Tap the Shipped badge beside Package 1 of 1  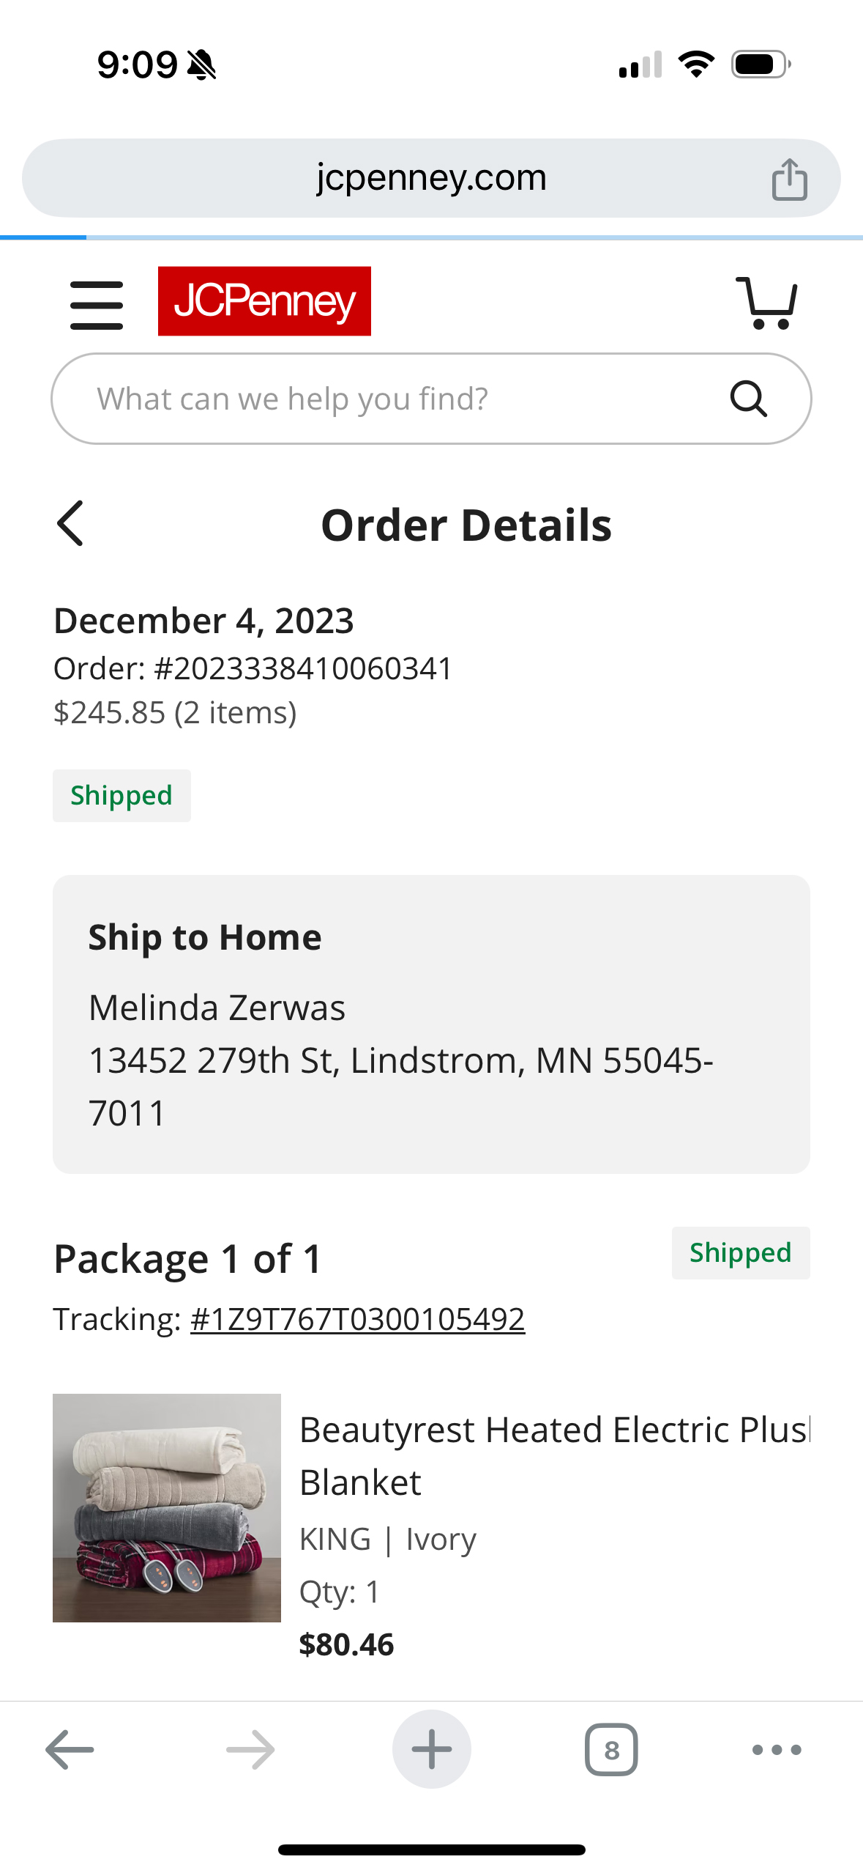741,1252
